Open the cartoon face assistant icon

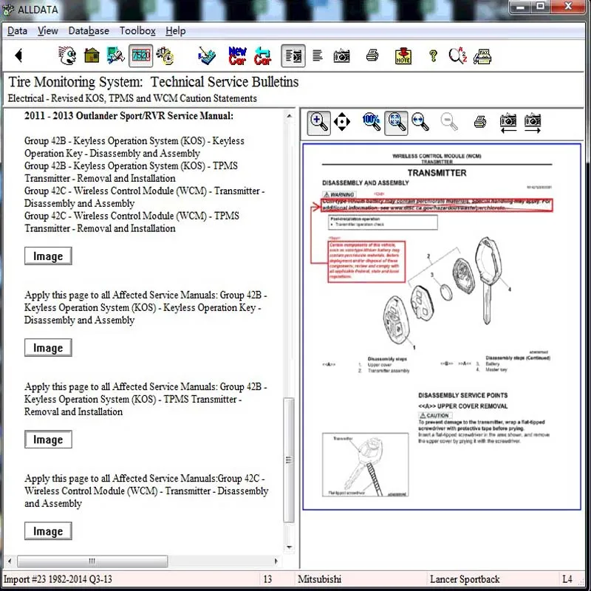point(67,56)
